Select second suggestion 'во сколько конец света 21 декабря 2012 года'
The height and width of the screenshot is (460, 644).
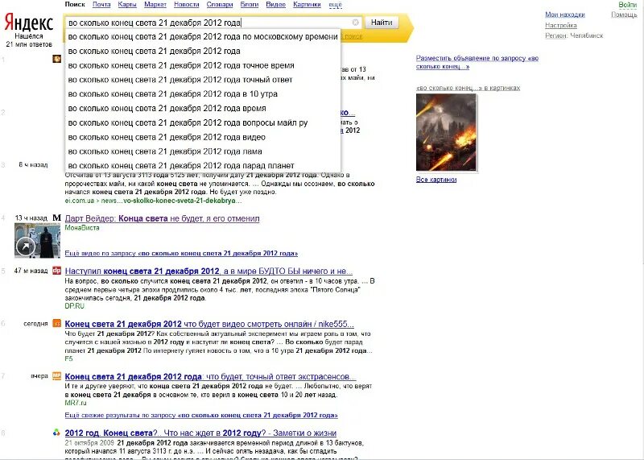pos(203,51)
